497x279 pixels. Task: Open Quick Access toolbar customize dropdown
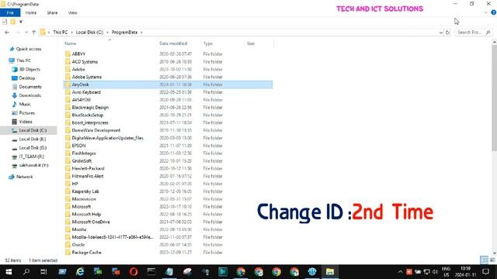21,22
